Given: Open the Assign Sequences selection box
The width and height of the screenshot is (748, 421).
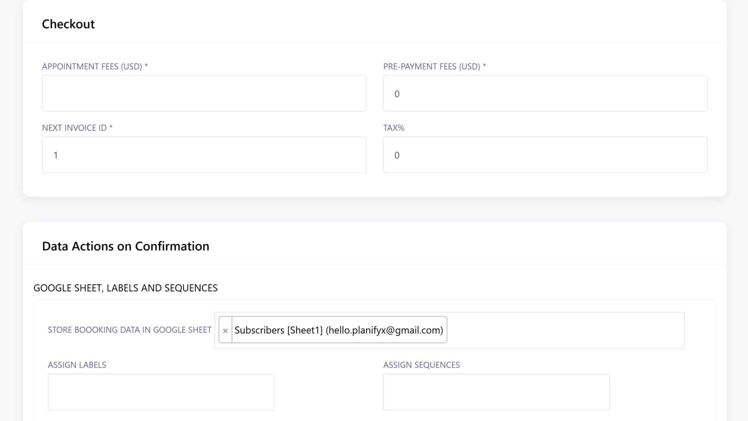Looking at the screenshot, I should pos(496,392).
